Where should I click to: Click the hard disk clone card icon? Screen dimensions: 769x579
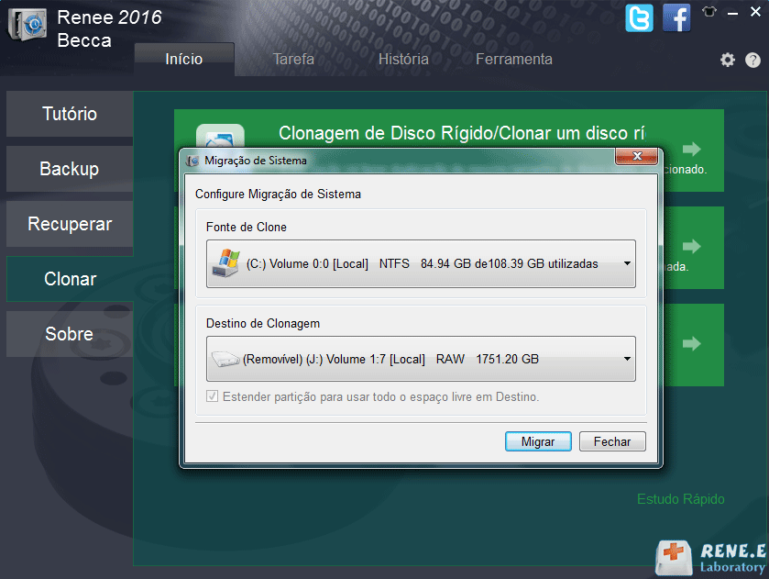click(220, 136)
